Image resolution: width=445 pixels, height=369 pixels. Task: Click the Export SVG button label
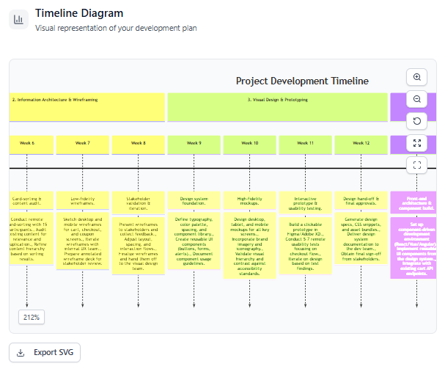click(x=54, y=352)
